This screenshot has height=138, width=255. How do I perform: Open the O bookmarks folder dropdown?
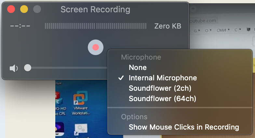pyautogui.click(x=208, y=30)
